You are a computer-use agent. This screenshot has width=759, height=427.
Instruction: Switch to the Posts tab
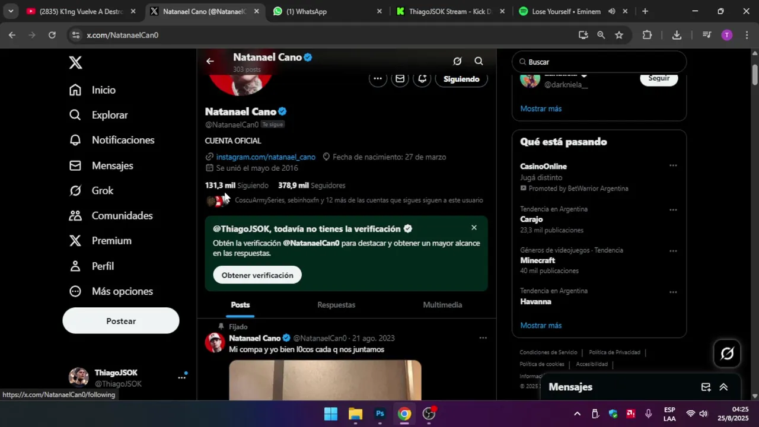[240, 305]
